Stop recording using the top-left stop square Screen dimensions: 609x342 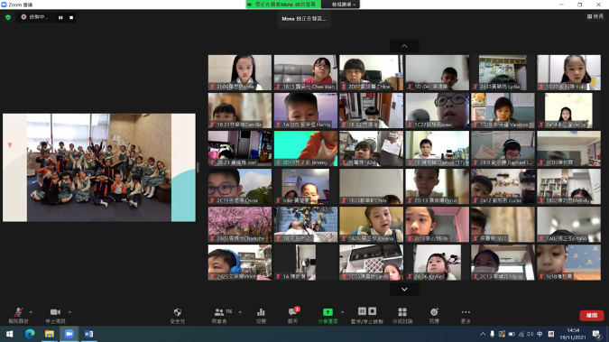[71, 17]
